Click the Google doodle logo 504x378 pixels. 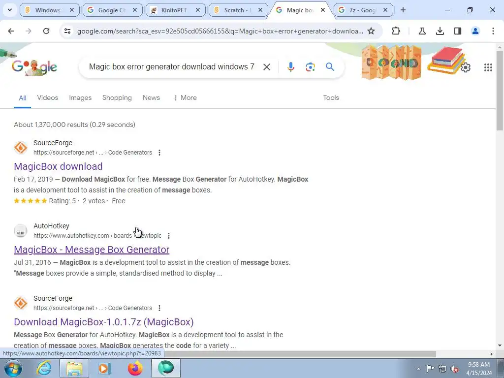point(34,67)
